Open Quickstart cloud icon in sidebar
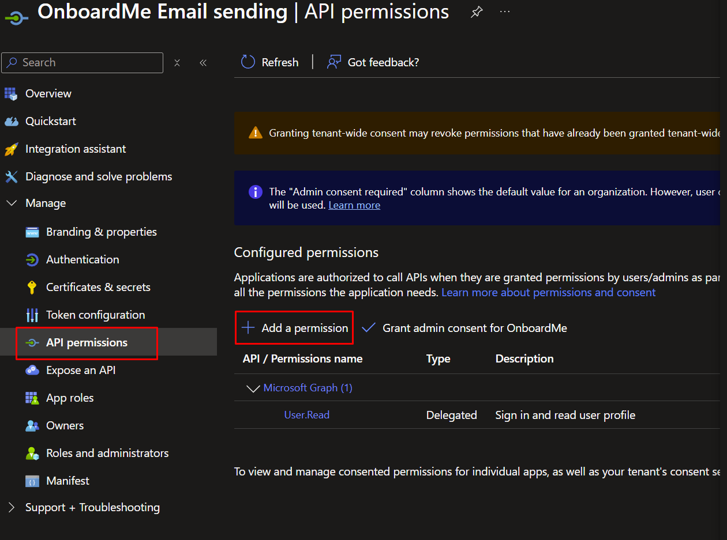 pyautogui.click(x=12, y=121)
